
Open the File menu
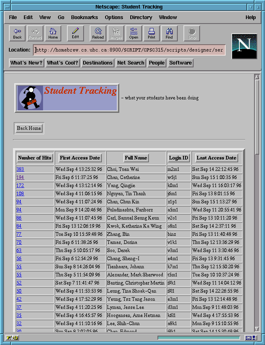tap(13, 17)
